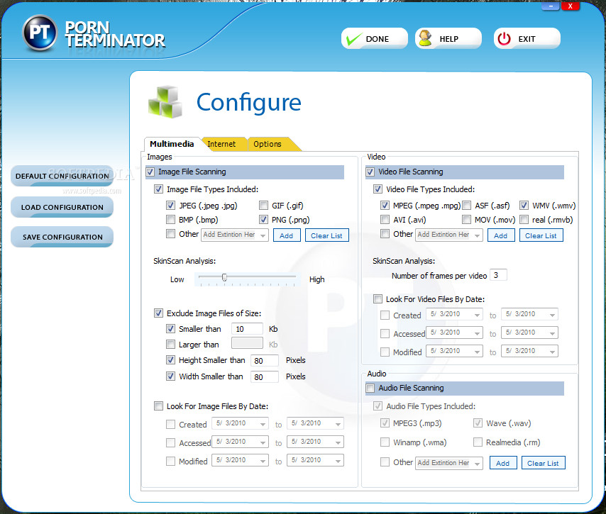The height and width of the screenshot is (514, 606).
Task: Open the Video Created start date dropdown
Action: 478,315
